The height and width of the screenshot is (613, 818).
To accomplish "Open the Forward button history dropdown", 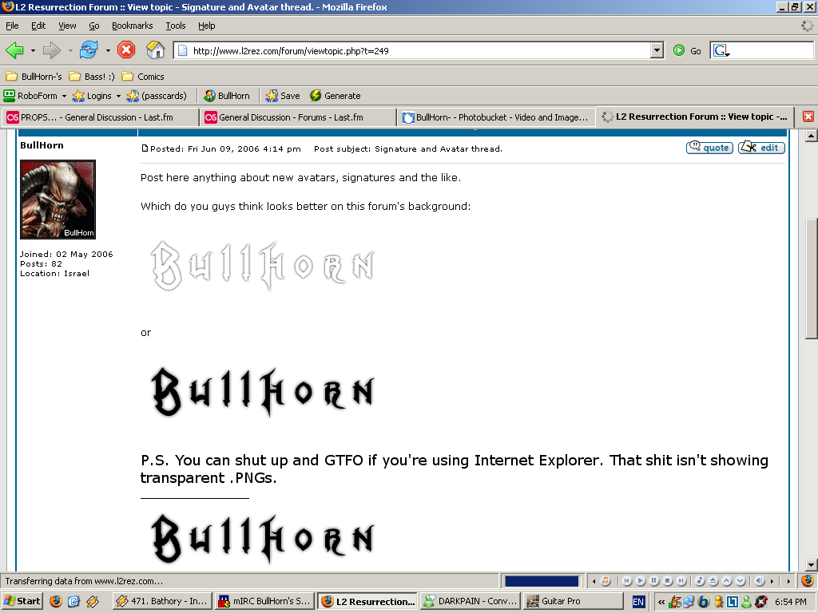I will pos(70,50).
